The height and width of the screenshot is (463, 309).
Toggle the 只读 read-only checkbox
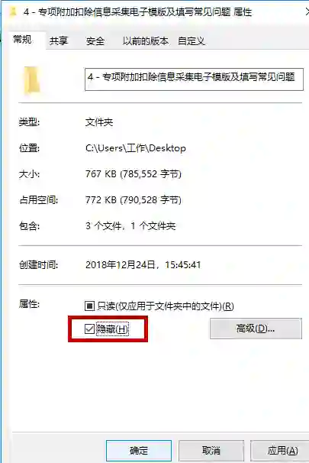(x=89, y=306)
